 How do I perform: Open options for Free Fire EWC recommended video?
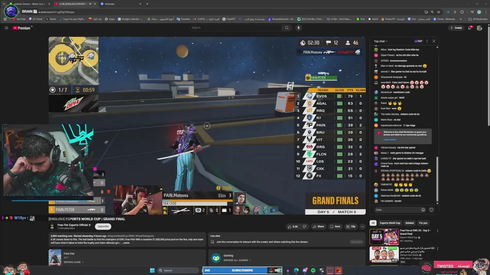438,231
